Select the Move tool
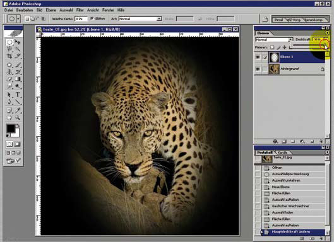Viewport: 334px width, 242px height. tap(18, 42)
